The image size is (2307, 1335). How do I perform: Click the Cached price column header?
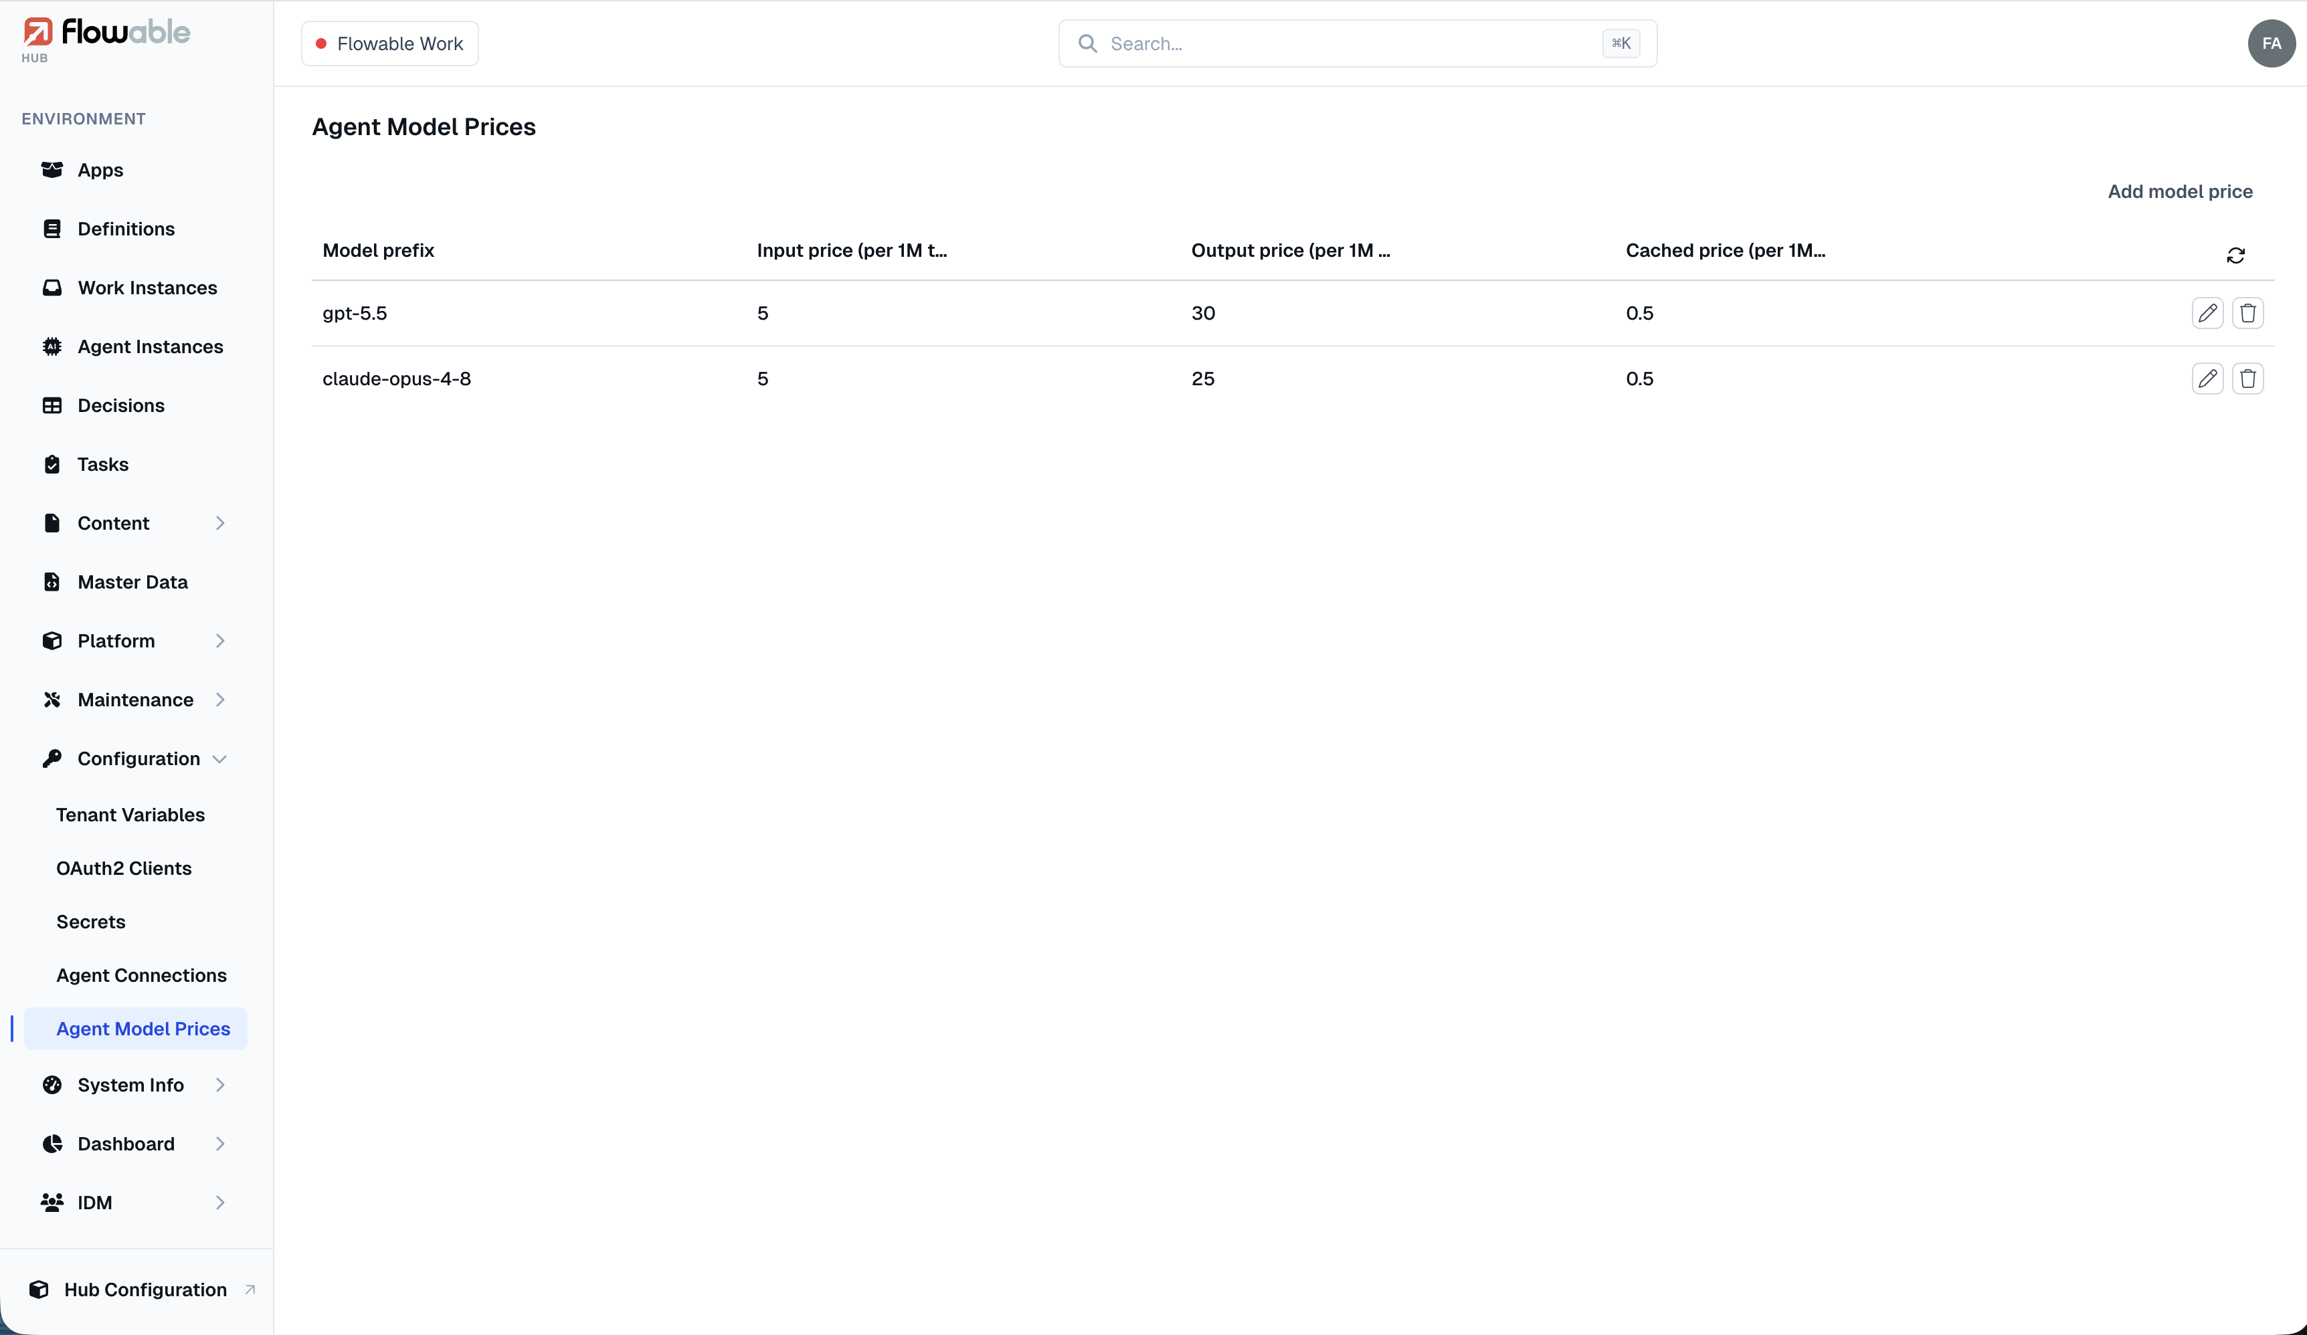pos(1725,251)
